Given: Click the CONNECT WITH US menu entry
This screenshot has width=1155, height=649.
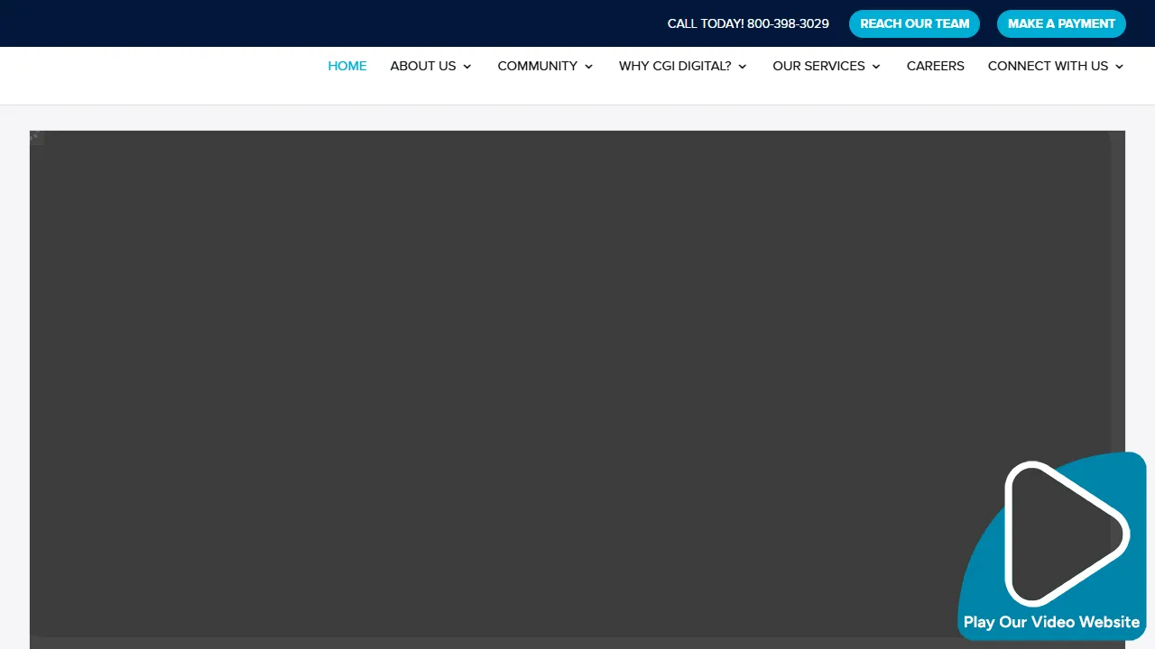Looking at the screenshot, I should (x=1048, y=66).
